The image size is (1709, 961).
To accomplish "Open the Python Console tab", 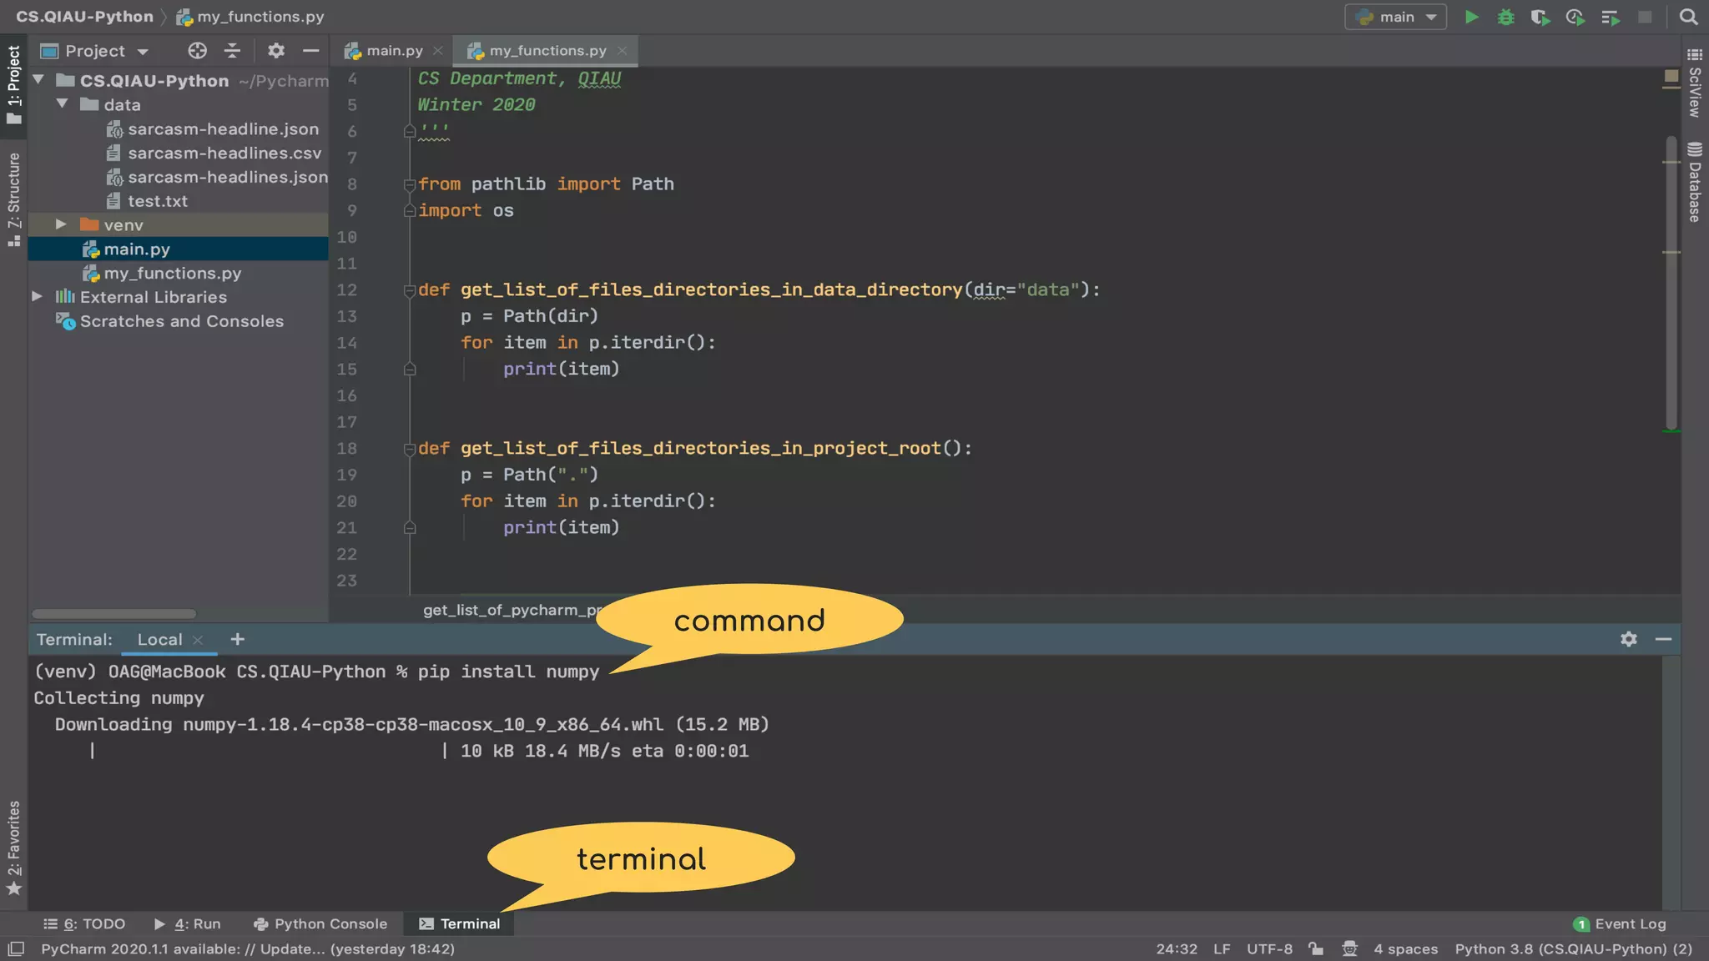I will (320, 924).
